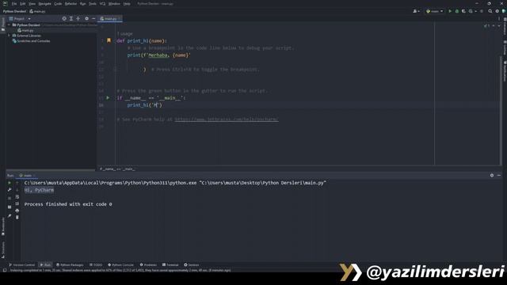Open IDE settings gear in top-right toolbar
The width and height of the screenshot is (507, 285).
point(497,11)
